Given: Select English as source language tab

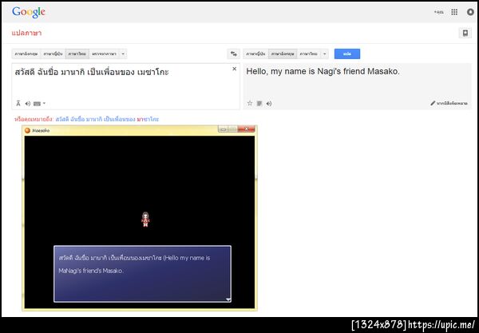Looking at the screenshot, I should pyautogui.click(x=26, y=54).
